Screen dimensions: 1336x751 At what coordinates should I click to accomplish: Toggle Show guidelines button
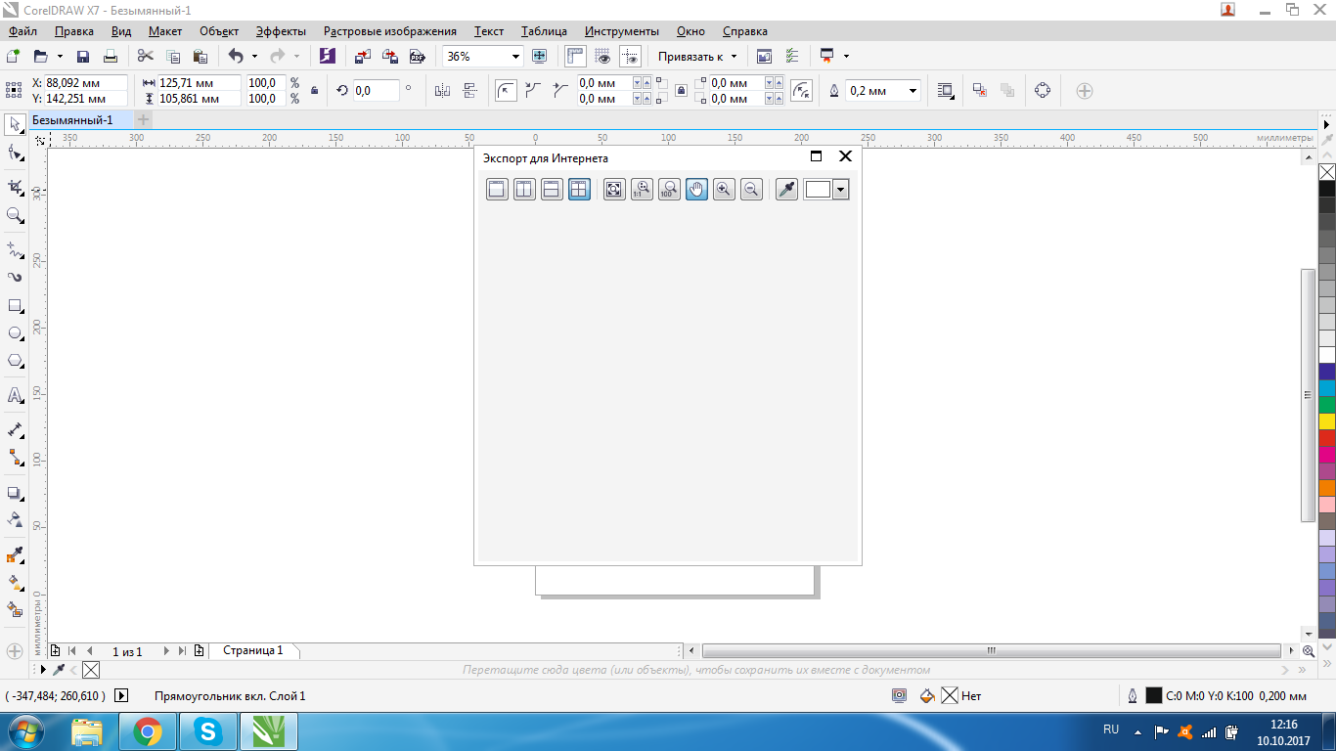click(630, 57)
